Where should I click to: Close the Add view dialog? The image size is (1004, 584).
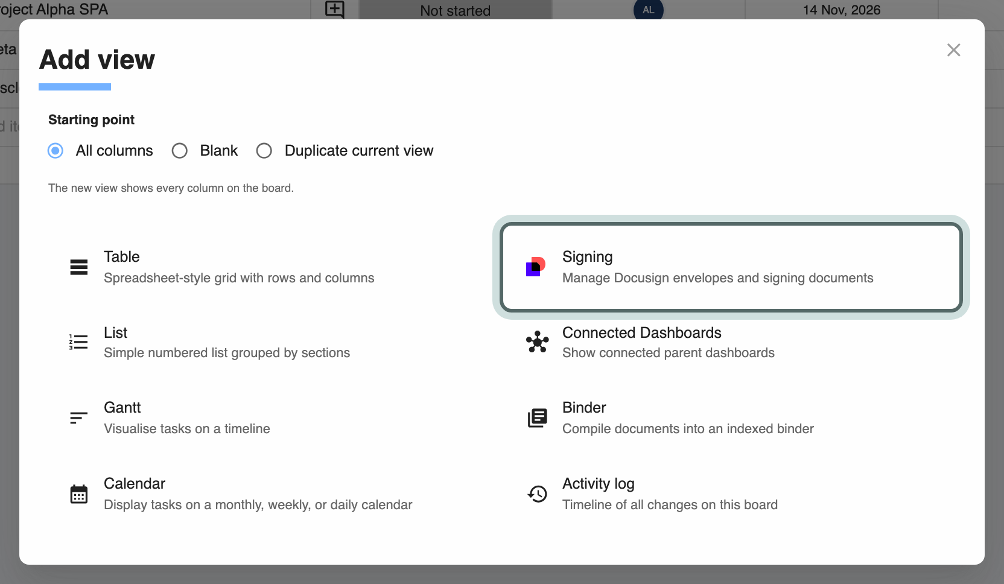953,50
